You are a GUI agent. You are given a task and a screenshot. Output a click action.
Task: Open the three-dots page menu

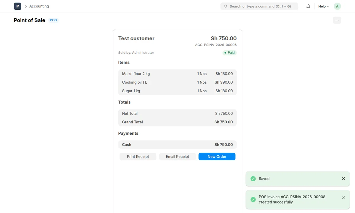337,20
